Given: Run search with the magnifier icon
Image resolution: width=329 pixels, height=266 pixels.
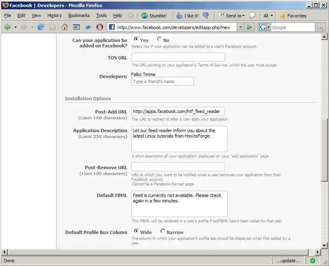Looking at the screenshot, I should pyautogui.click(x=320, y=27).
